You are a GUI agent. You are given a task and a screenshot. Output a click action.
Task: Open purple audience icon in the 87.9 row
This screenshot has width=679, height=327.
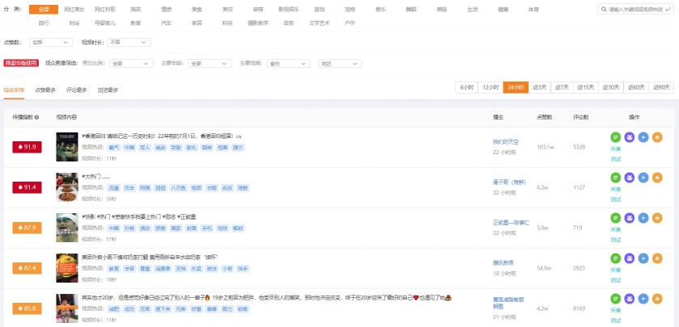pyautogui.click(x=630, y=218)
